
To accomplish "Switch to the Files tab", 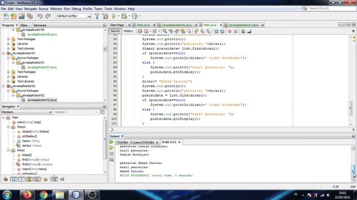I will click(x=23, y=25).
